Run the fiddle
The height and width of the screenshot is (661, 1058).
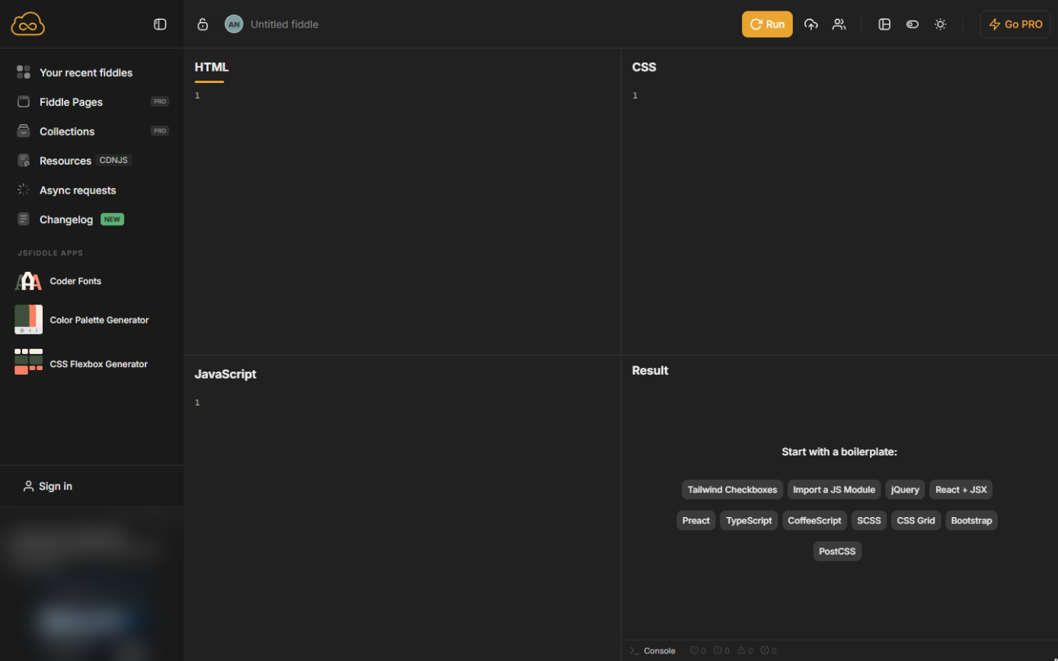[x=767, y=24]
